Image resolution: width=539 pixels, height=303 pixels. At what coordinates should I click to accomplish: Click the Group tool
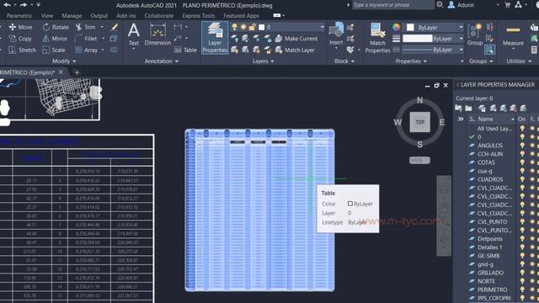pyautogui.click(x=475, y=35)
